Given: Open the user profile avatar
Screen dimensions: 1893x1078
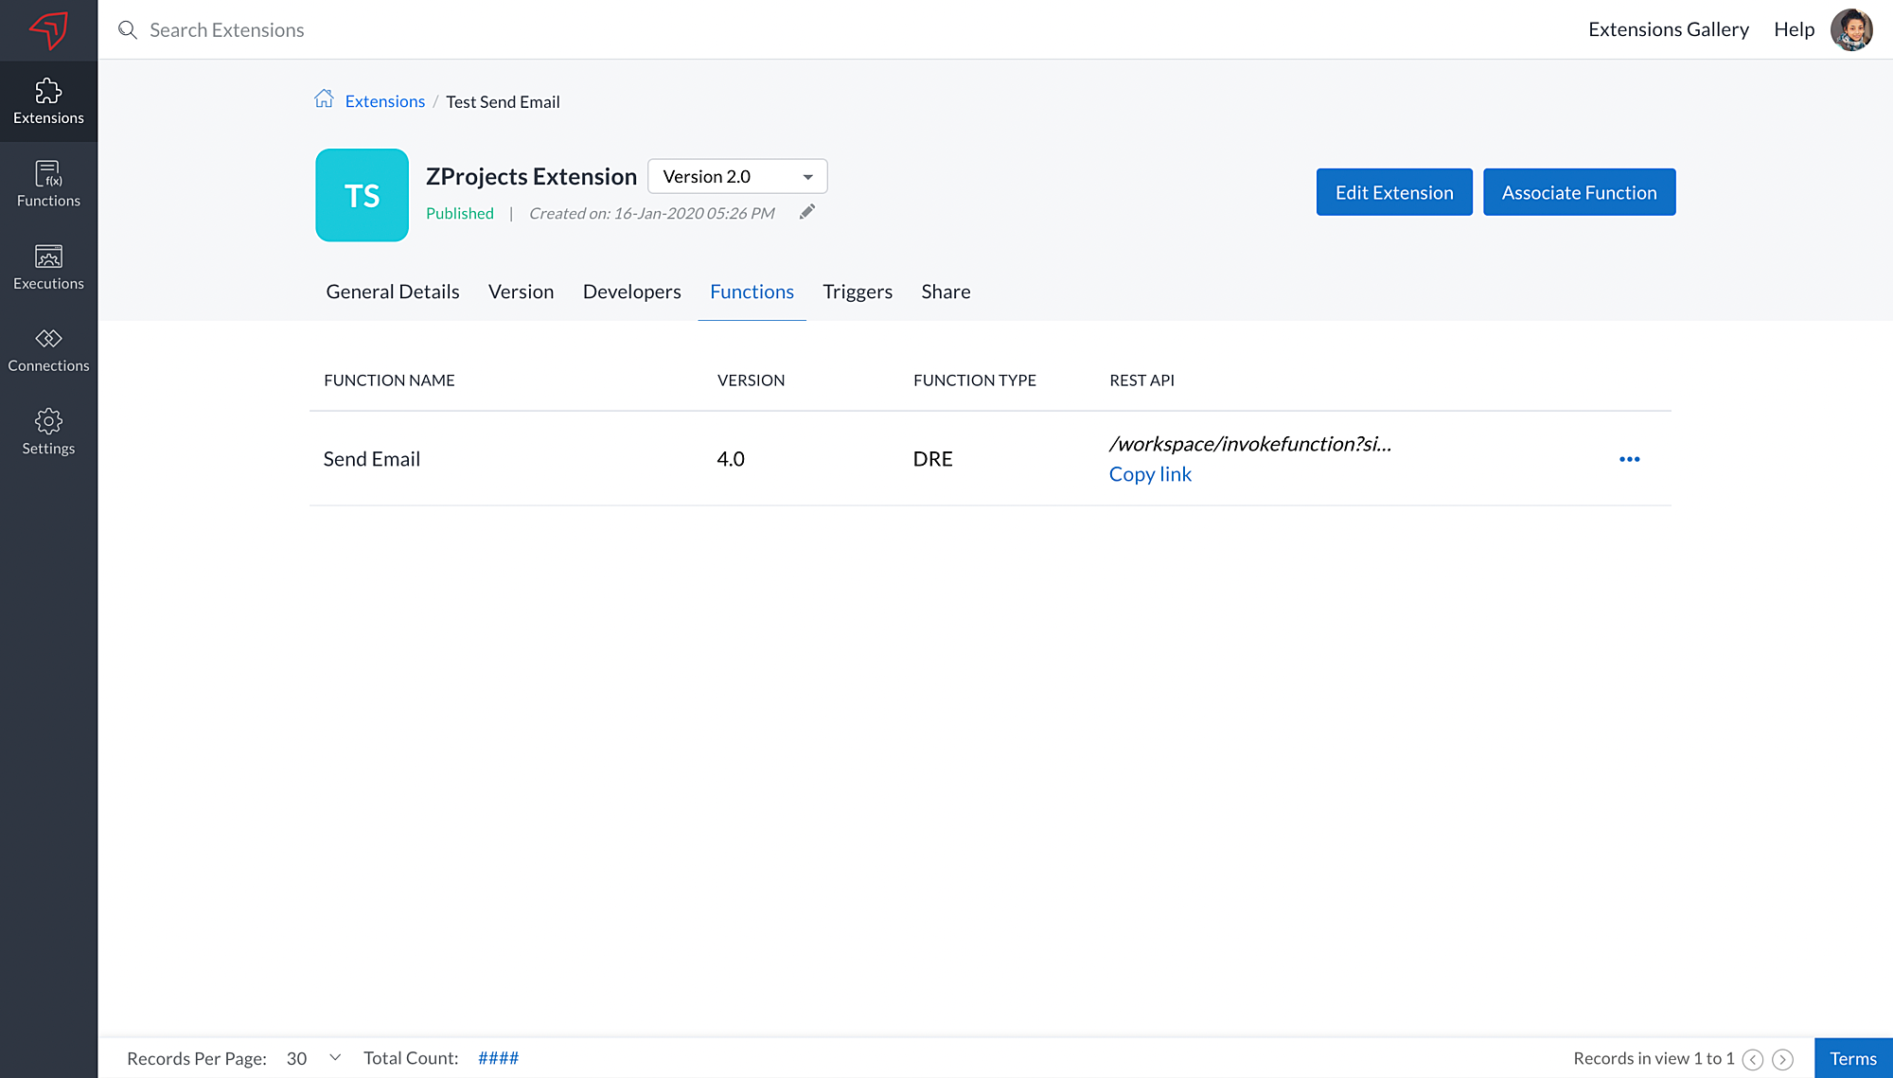Looking at the screenshot, I should pos(1851,29).
